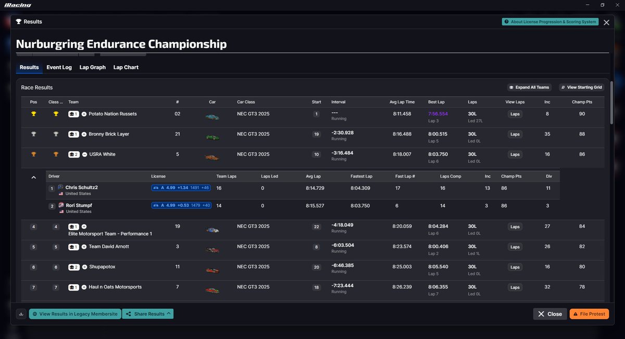Click the Champ Pts column header in main table
The width and height of the screenshot is (625, 339).
[582, 102]
